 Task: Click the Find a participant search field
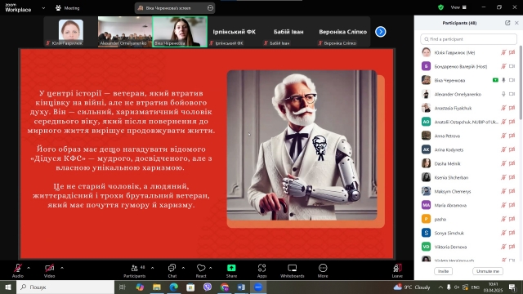click(x=468, y=39)
